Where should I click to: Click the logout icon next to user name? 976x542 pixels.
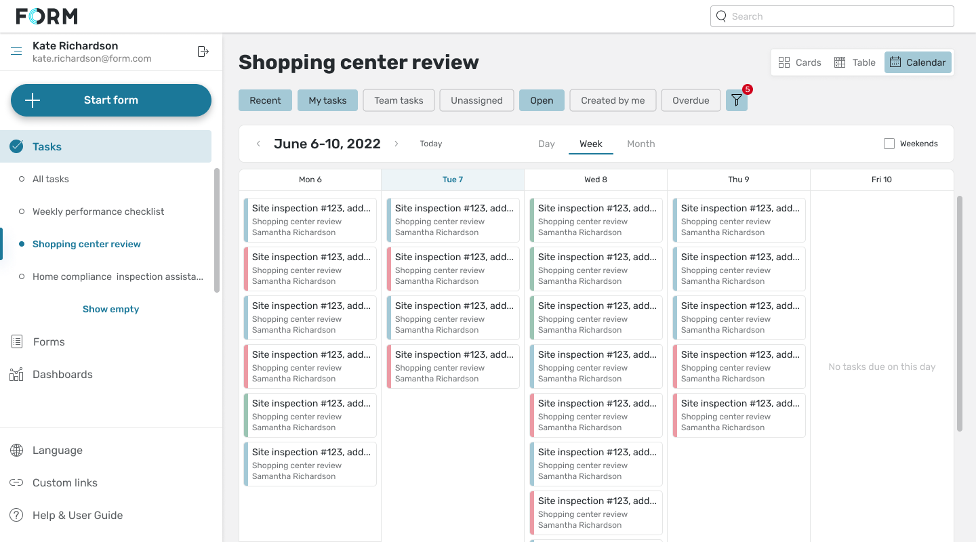click(203, 51)
